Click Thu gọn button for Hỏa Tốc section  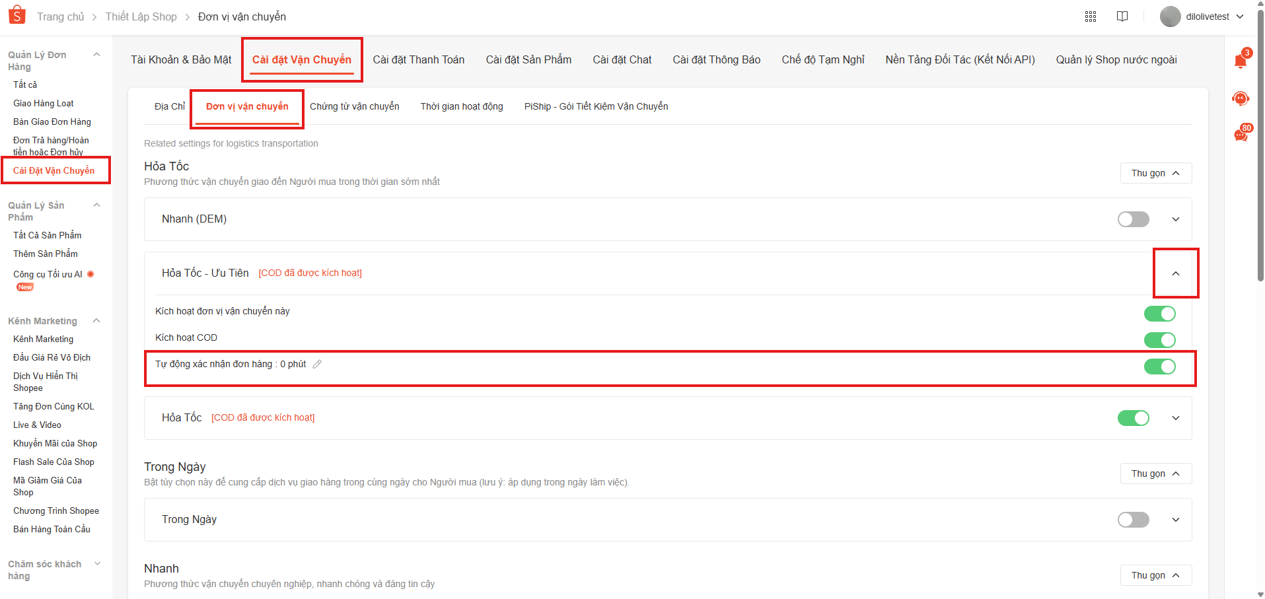[x=1155, y=173]
